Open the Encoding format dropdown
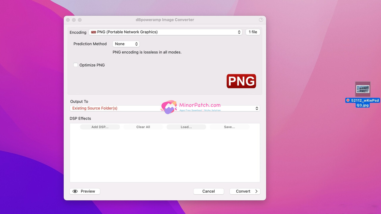The width and height of the screenshot is (381, 214). point(165,32)
